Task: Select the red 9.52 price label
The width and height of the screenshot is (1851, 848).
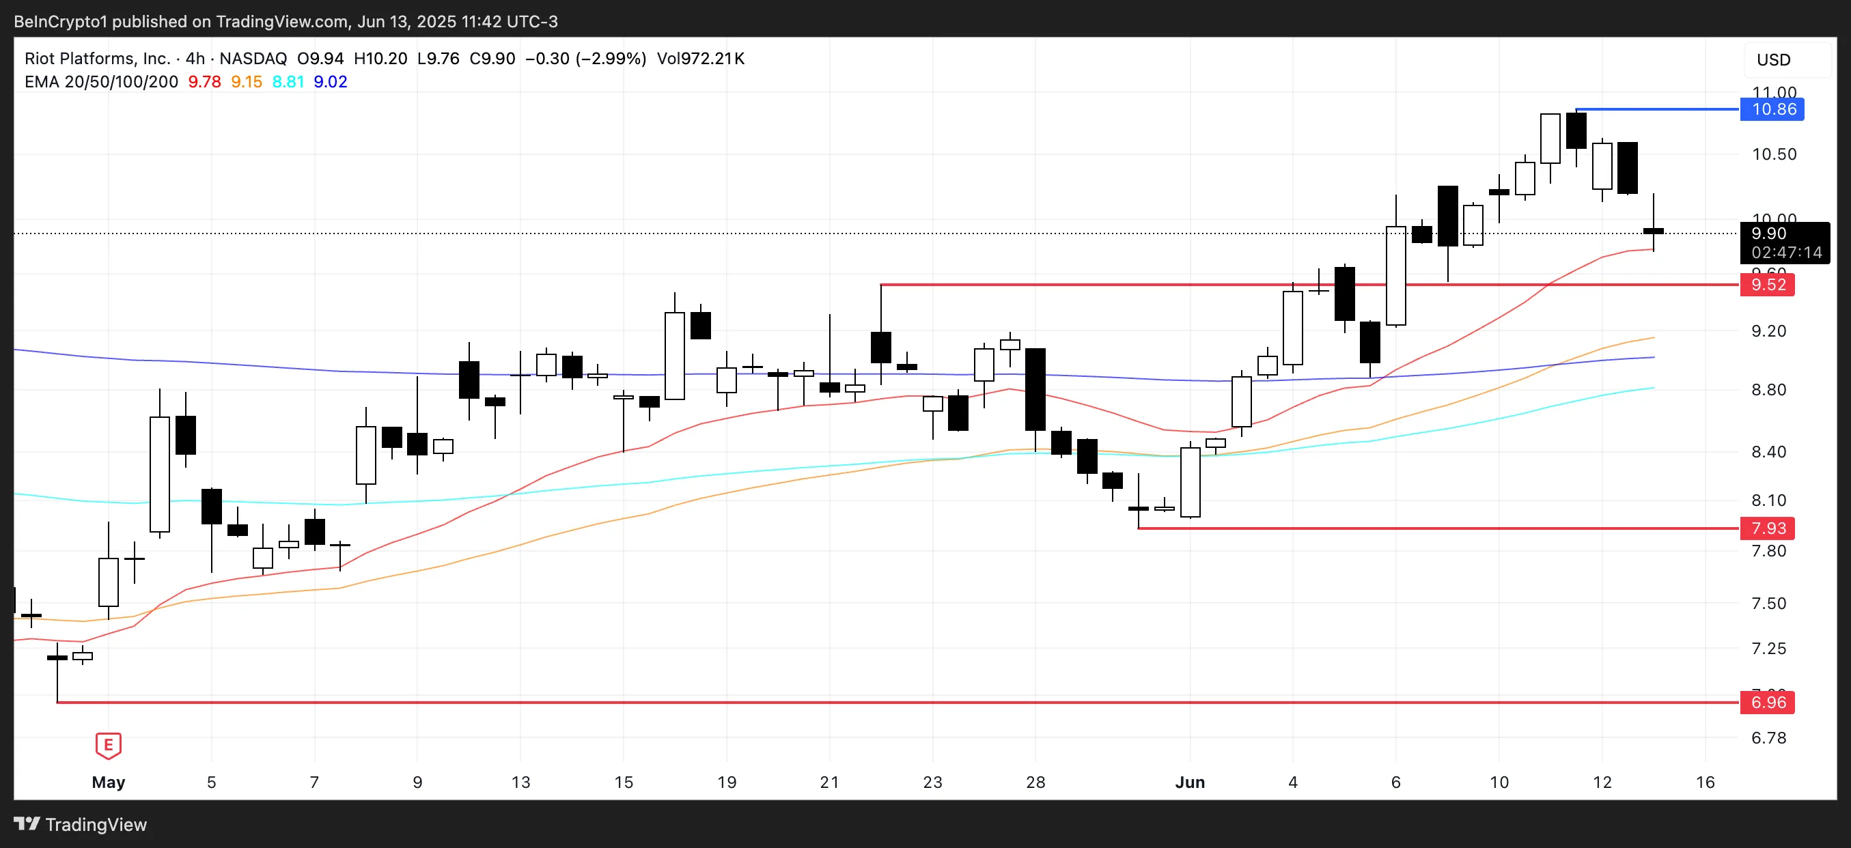Action: [1768, 284]
